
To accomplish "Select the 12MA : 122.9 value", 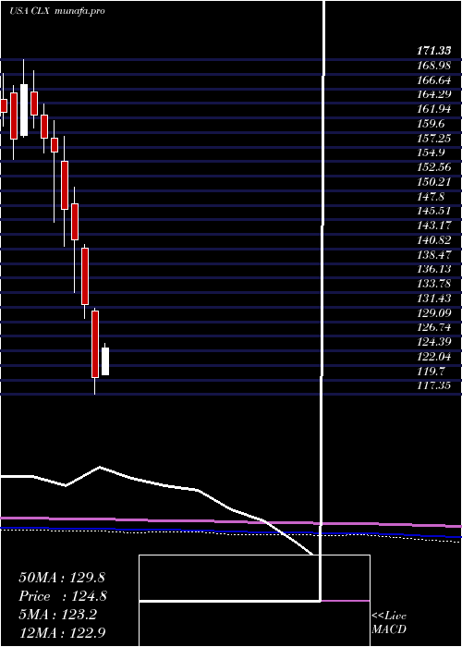I will coord(63,633).
